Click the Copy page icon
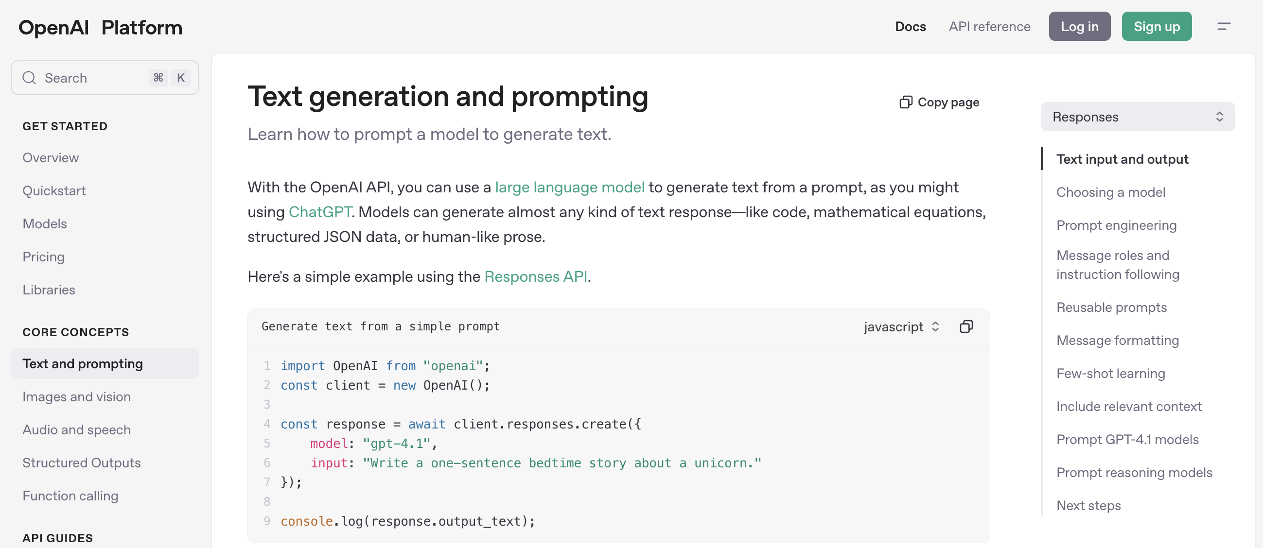 906,103
